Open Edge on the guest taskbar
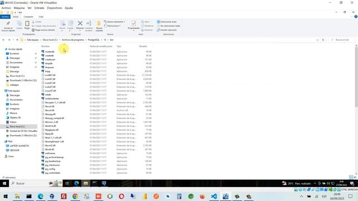Image resolution: width=358 pixels, height=201 pixels. pyautogui.click(x=77, y=183)
